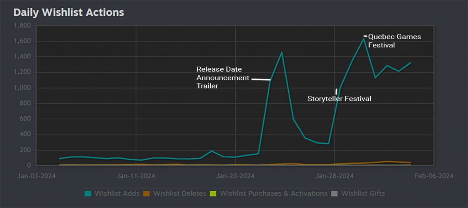
Task: Click the green Purchases & Activations legend swatch
Action: 213,193
